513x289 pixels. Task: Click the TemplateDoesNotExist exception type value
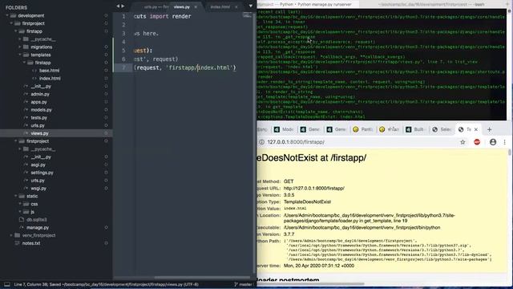point(307,201)
